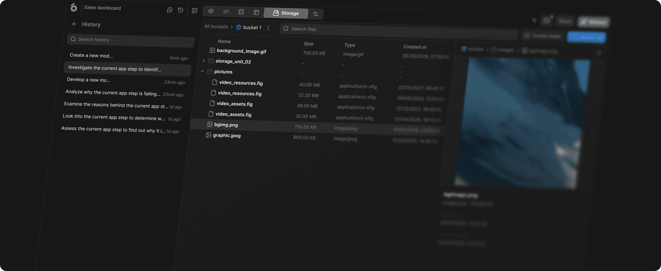Image resolution: width=661 pixels, height=271 pixels.
Task: Collapse the sidebar with the panel icon
Action: 195,11
